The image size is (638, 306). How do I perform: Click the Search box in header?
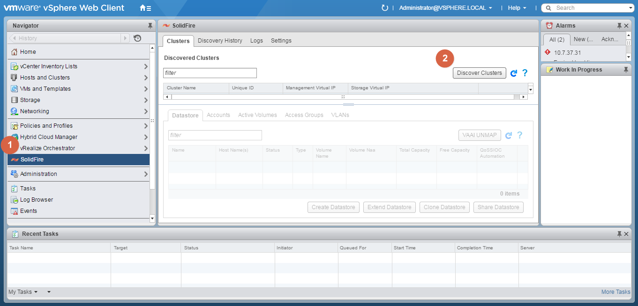coord(587,8)
